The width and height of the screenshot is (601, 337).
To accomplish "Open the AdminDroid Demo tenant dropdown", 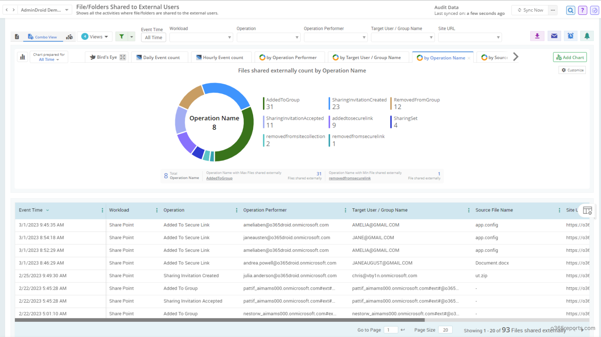I will (x=45, y=10).
